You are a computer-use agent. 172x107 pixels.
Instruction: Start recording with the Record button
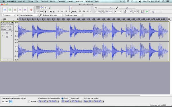31,10
